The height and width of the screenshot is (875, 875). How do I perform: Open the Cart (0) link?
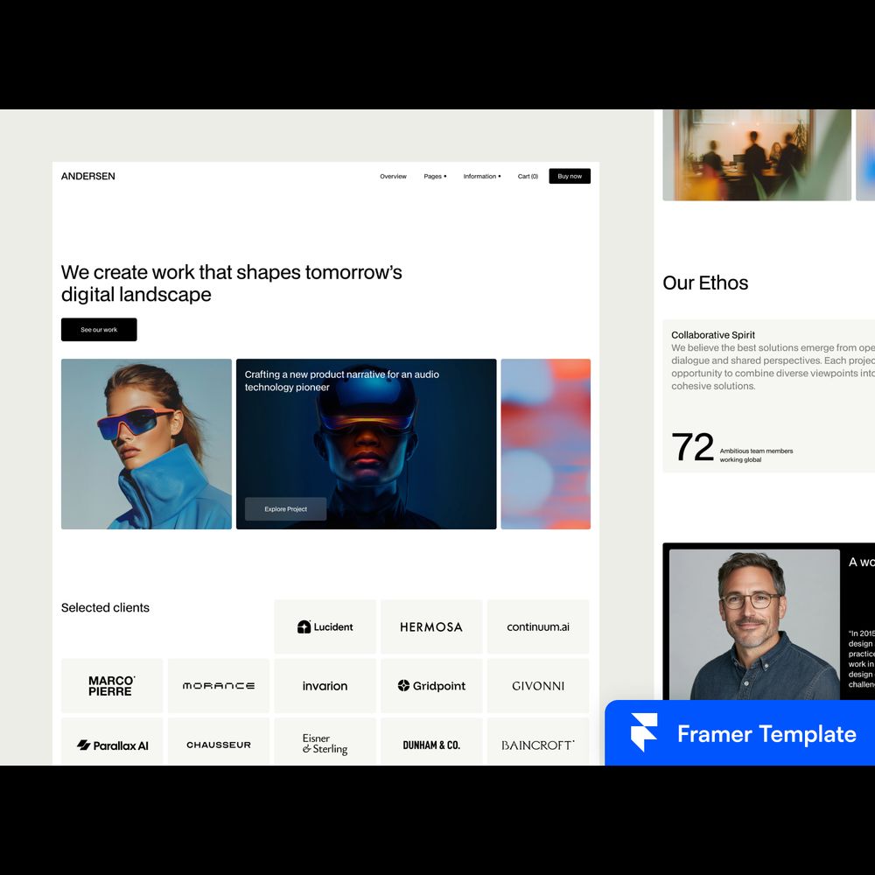[528, 177]
